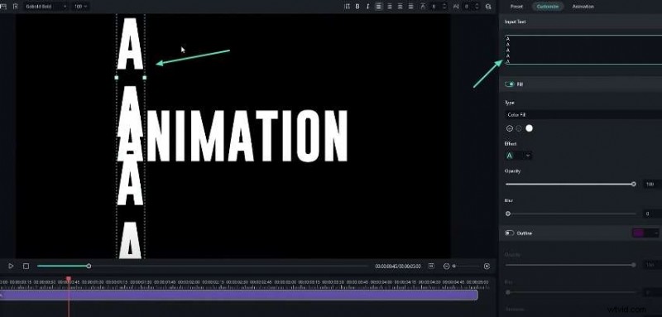The image size is (662, 317).
Task: Select the purple title clip on the timeline
Action: 238,295
